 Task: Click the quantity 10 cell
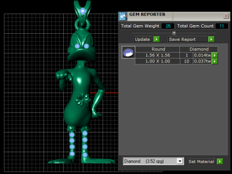pos(187,61)
